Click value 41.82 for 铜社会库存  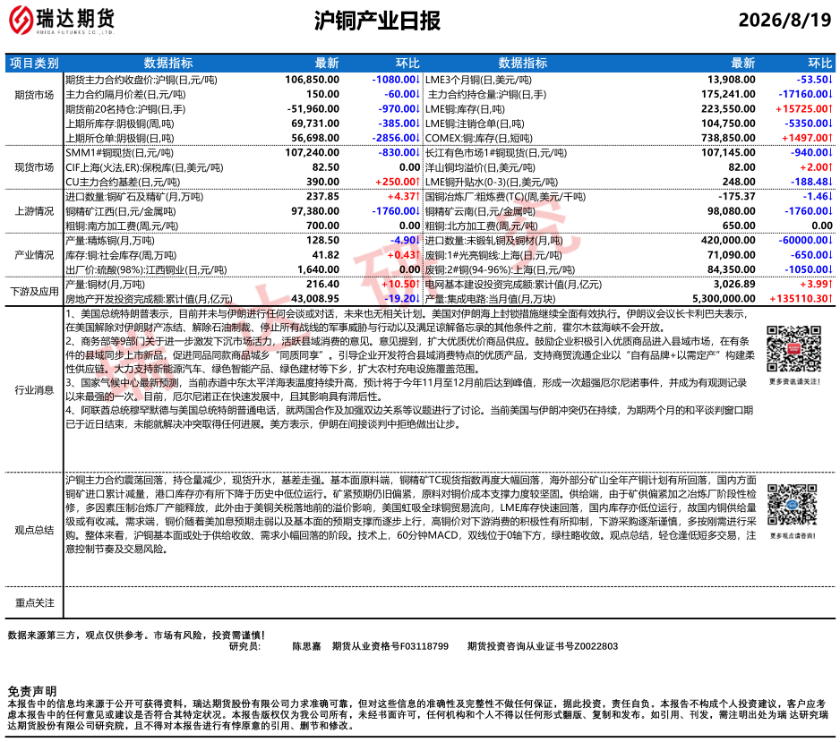(x=326, y=255)
